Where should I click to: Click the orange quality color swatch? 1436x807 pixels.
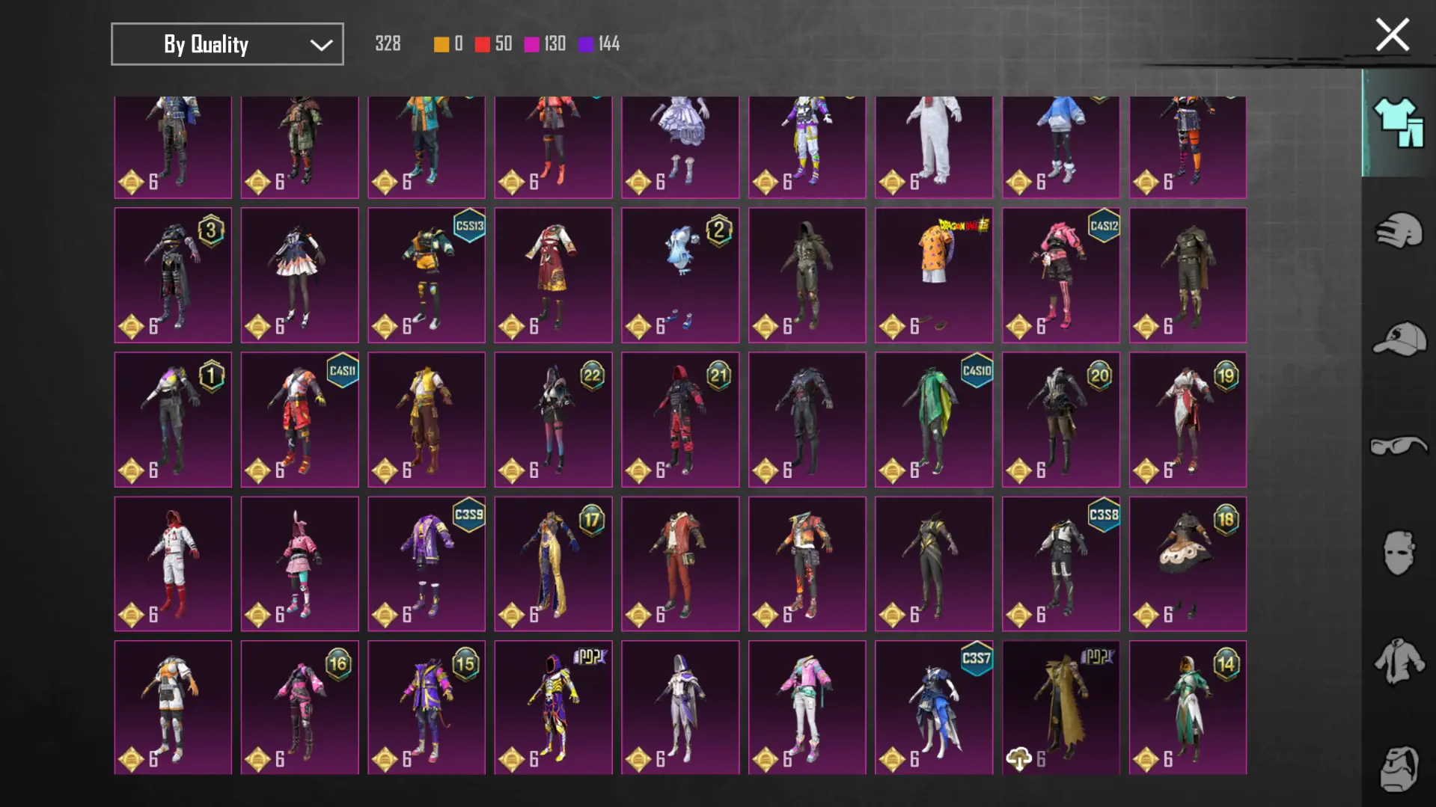[442, 44]
